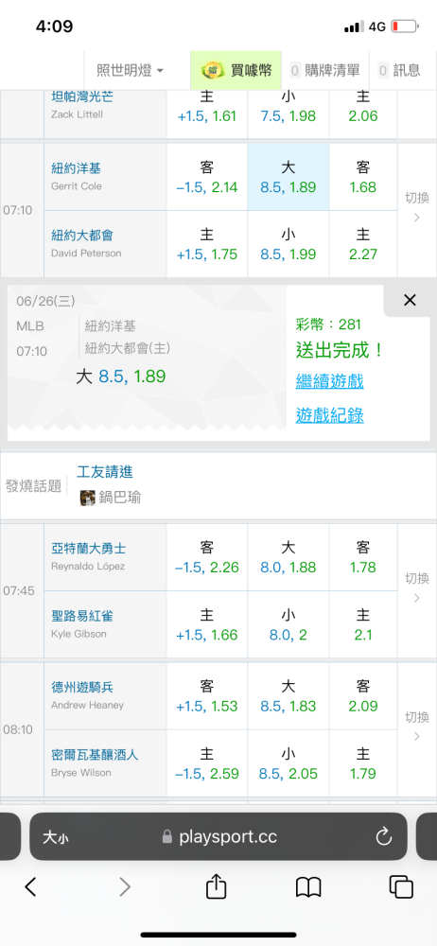Select 客 -1.5, 2.26 for 亞特蘭大勇士
The width and height of the screenshot is (437, 946).
pos(207,557)
